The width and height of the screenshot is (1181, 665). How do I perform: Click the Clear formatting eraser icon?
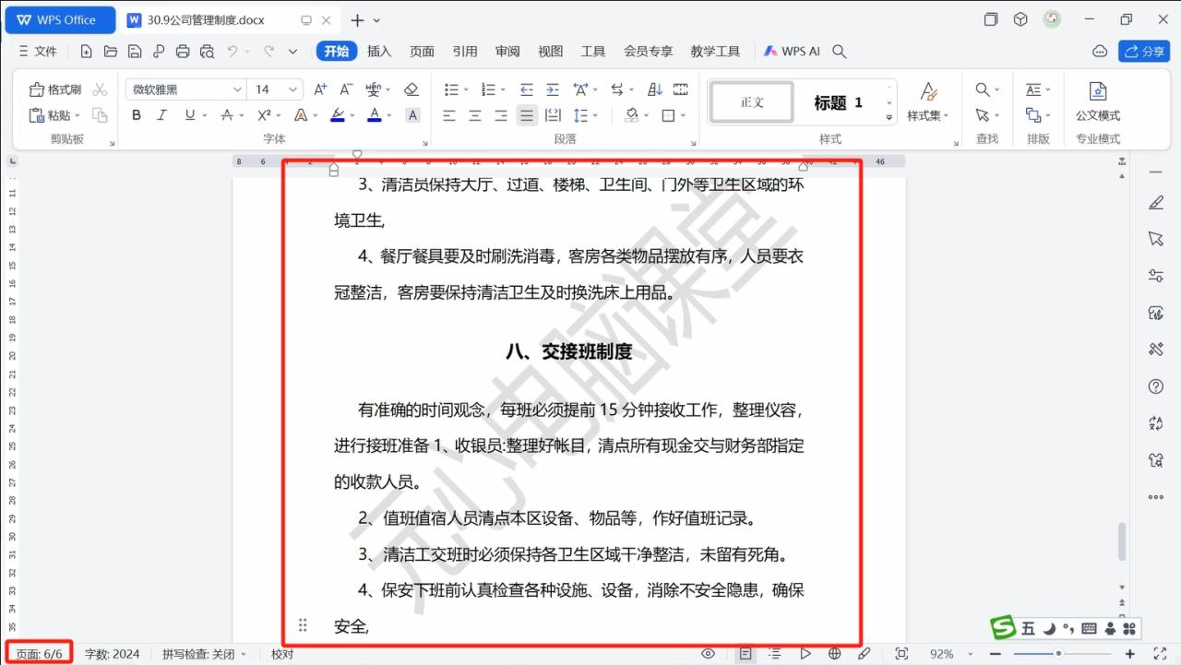point(412,89)
